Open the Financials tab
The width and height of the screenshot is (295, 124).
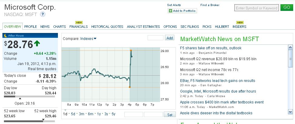pyautogui.click(x=79, y=27)
